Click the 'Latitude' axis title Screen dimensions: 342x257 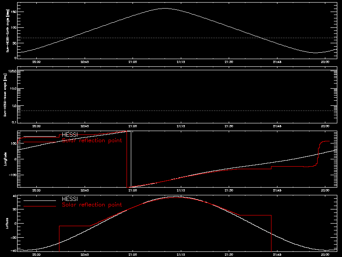7,223
